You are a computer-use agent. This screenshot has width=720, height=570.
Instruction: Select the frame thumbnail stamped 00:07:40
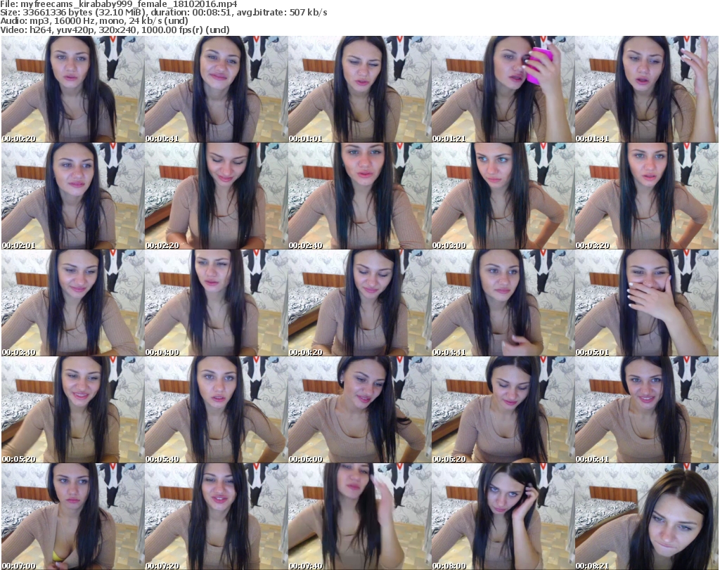[359, 517]
